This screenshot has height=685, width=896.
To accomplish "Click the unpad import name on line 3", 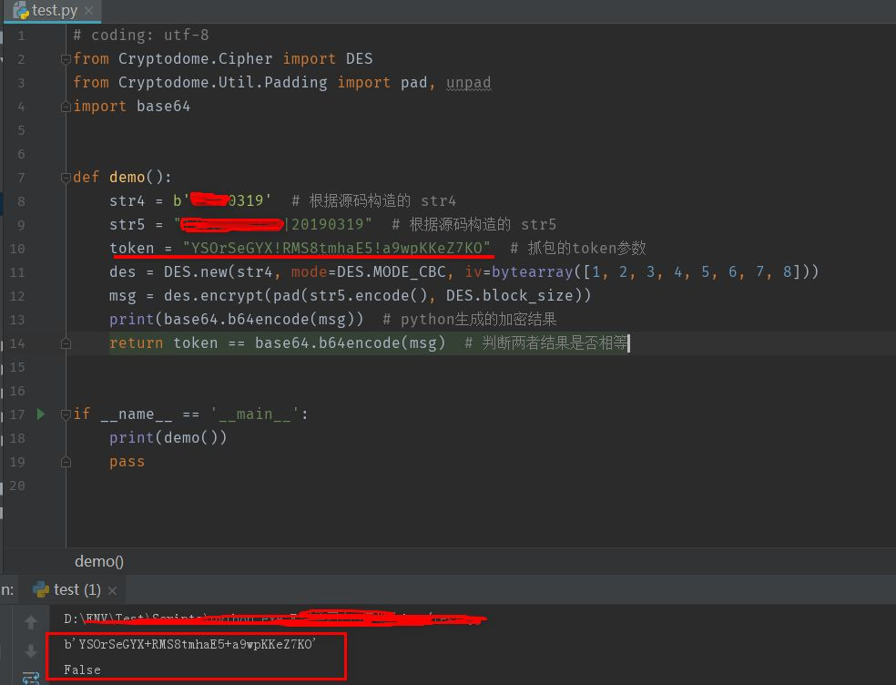I will 468,83.
